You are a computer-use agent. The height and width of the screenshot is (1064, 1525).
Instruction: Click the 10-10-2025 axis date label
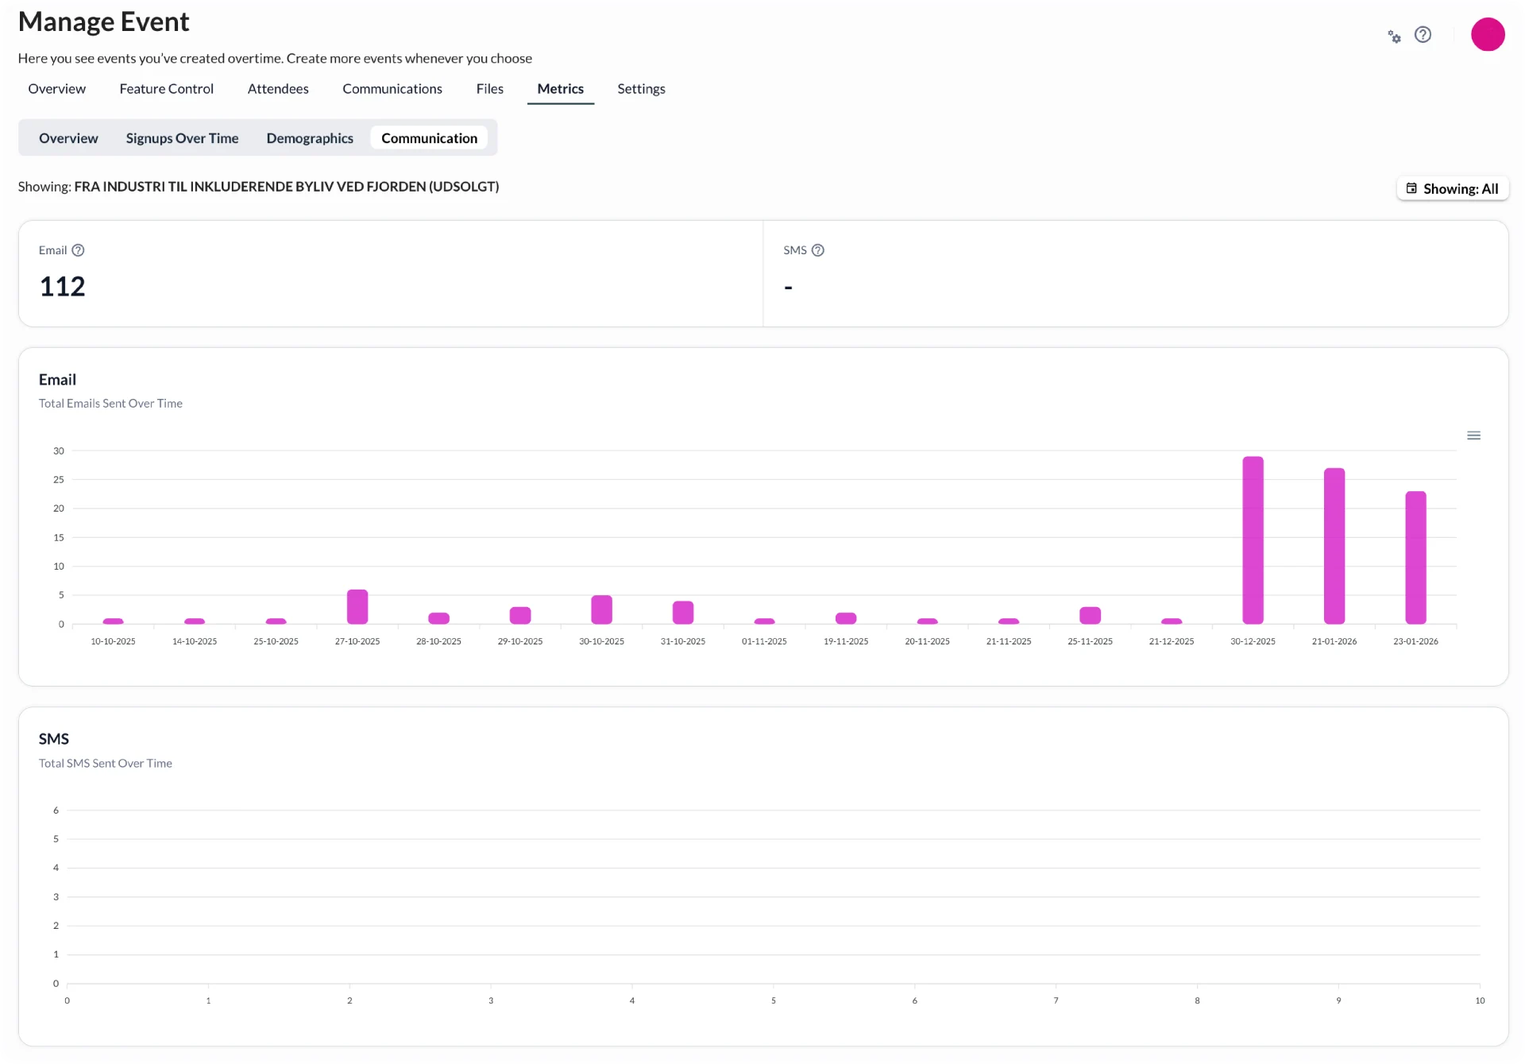(114, 641)
